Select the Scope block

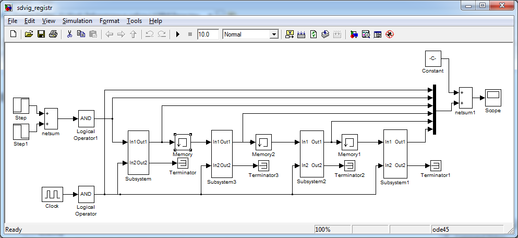click(x=493, y=98)
